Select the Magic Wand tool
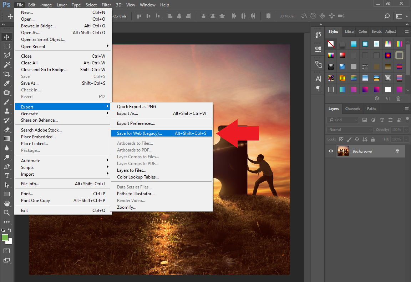 pos(7,65)
